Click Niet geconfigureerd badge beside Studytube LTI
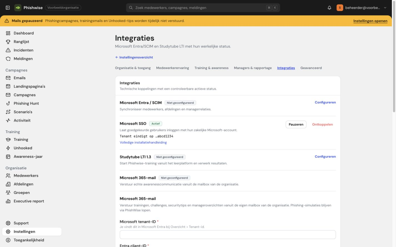 pos(170,157)
